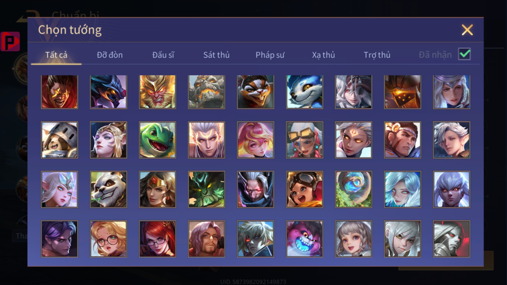Screen dimensions: 507x285
Task: Go to the Trợ thủ tab
Action: (377, 55)
